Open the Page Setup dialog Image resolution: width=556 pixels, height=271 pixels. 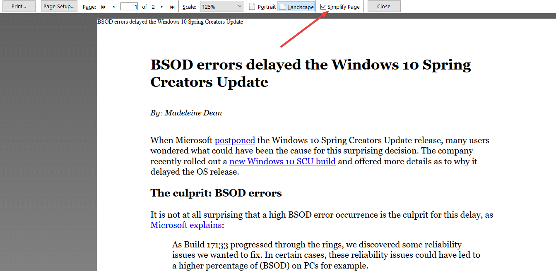pyautogui.click(x=59, y=6)
